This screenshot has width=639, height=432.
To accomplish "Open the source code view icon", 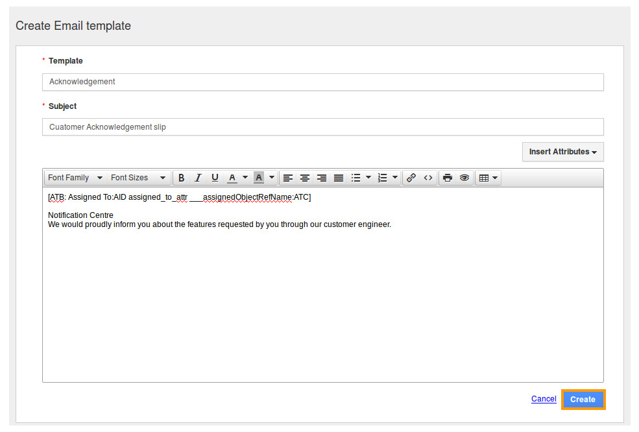I will (x=428, y=178).
